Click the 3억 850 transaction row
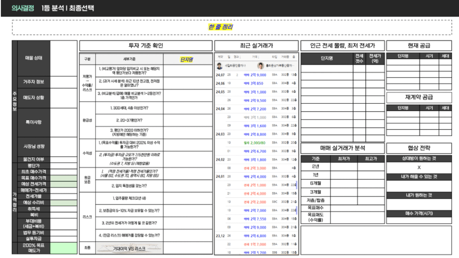Screen dimensions: 459x258 click(x=256, y=84)
